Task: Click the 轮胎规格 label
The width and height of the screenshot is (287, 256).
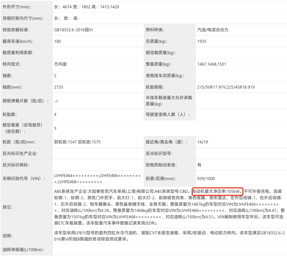Action: click(x=155, y=87)
